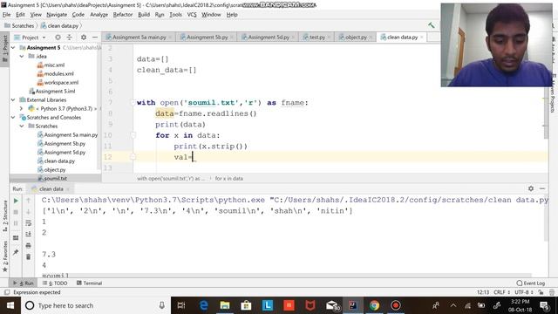Screen dimensions: 558x314
Task: Collapse the .idea folder
Action: tap(22, 56)
